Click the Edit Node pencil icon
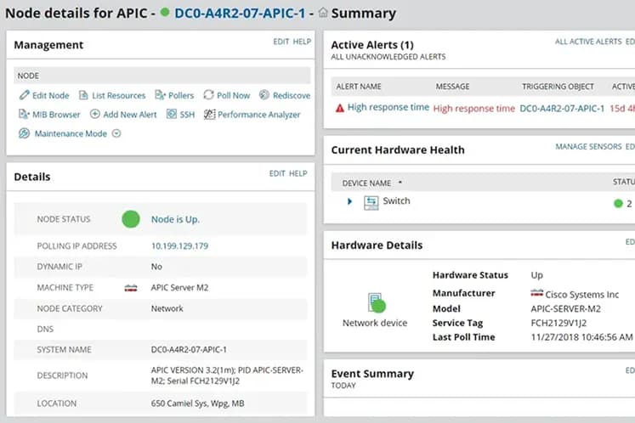This screenshot has width=635, height=423. click(x=25, y=95)
